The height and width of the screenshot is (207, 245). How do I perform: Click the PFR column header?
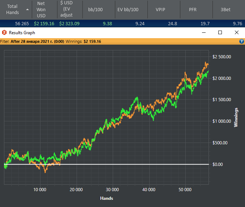(x=193, y=9)
